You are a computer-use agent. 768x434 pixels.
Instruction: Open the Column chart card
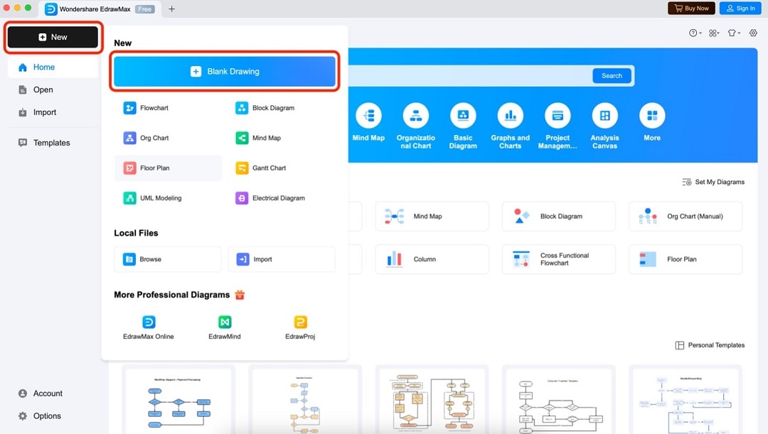[x=432, y=259]
